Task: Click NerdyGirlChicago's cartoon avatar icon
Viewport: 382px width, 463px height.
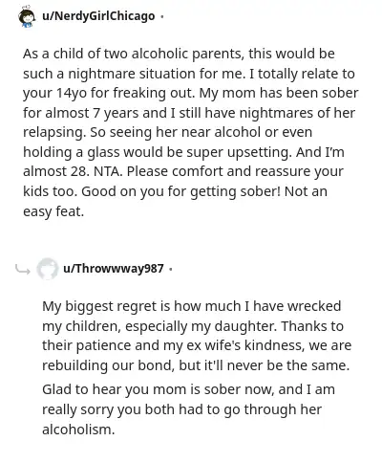Action: [x=27, y=16]
